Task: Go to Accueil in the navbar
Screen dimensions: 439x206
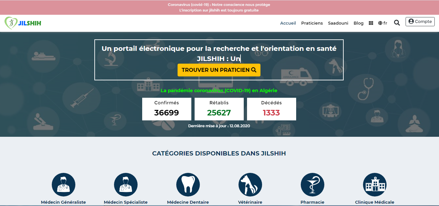Action: [x=288, y=23]
